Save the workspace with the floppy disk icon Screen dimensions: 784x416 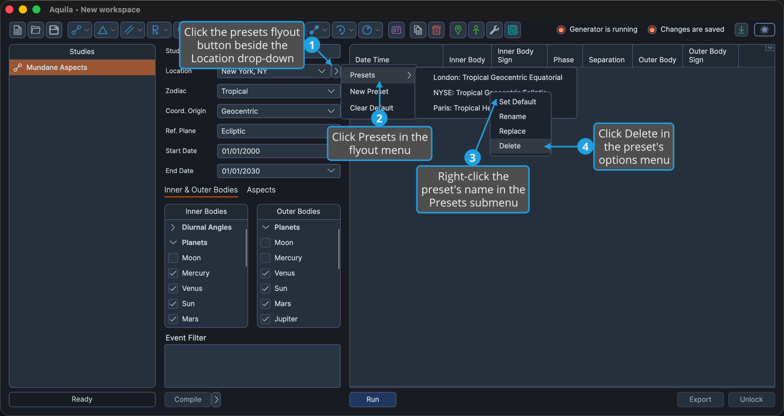tap(54, 30)
